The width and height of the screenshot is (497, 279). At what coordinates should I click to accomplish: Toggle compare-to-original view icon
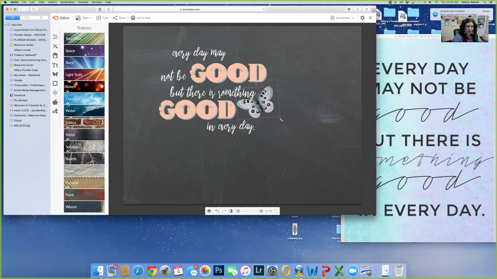(x=231, y=211)
